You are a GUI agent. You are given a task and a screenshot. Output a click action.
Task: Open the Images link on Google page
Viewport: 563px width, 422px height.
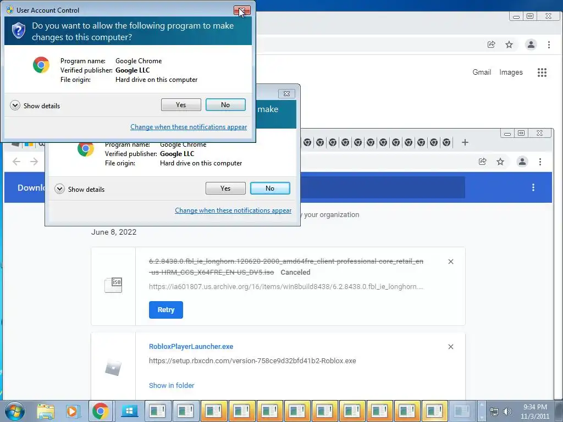[x=511, y=72]
